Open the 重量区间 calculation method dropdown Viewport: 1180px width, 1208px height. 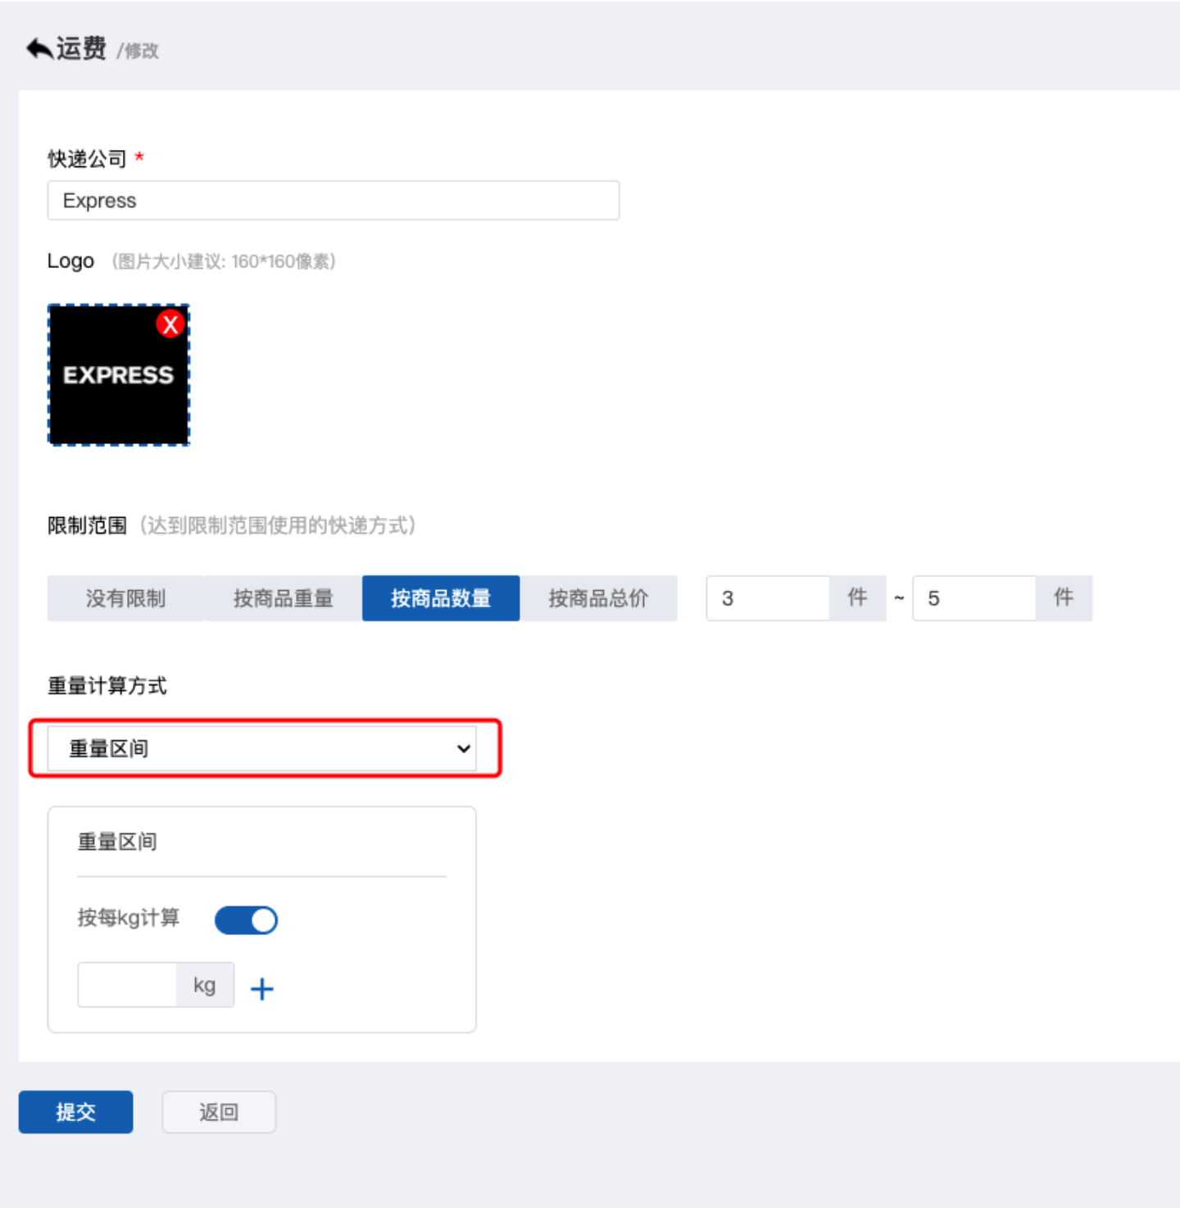coord(261,748)
